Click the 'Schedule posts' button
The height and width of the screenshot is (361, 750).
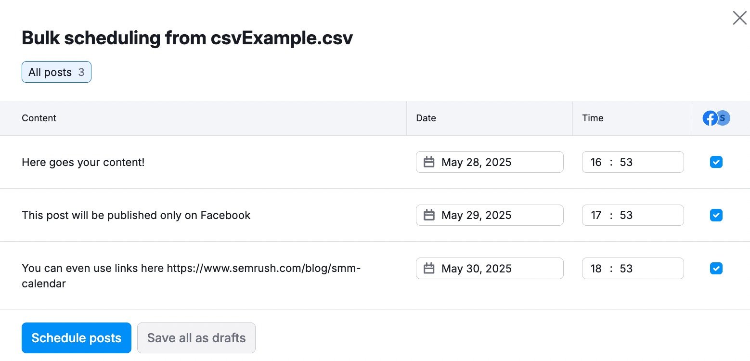(77, 338)
